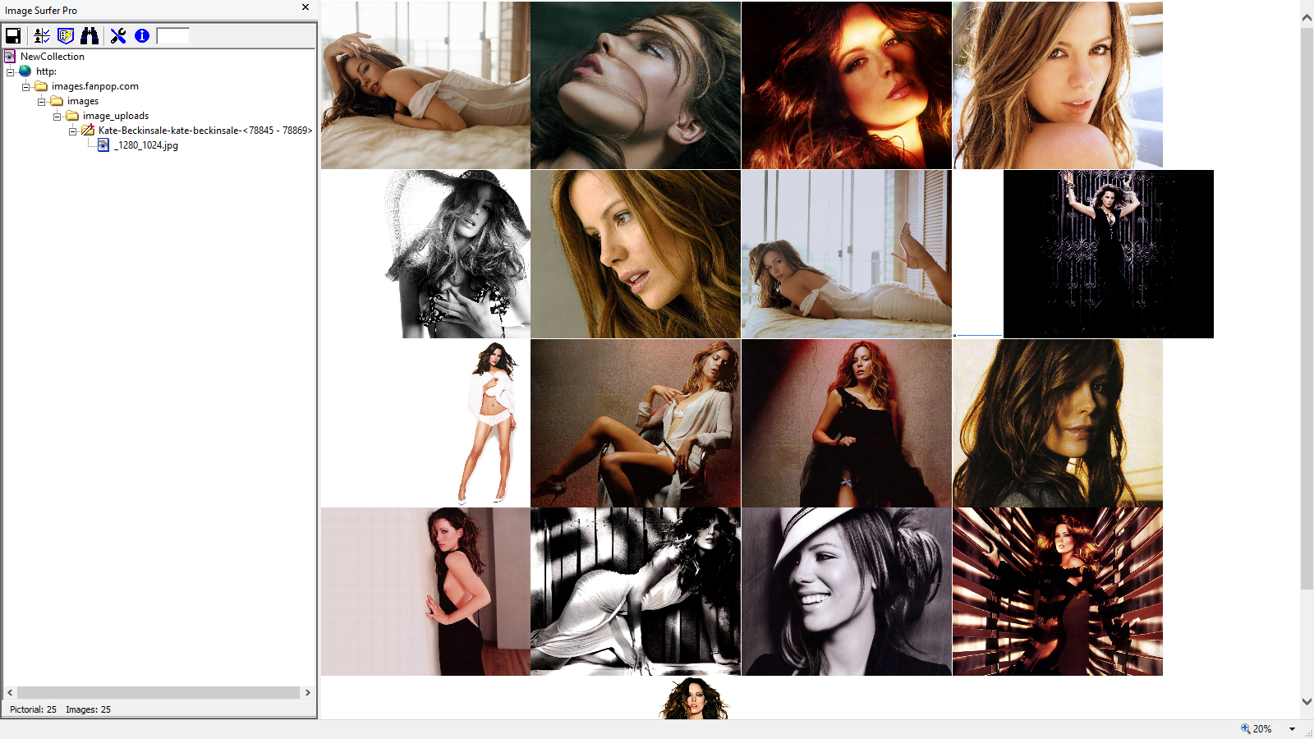
Task: Collapse the Kate-Beckinsale sequence node
Action: point(72,131)
